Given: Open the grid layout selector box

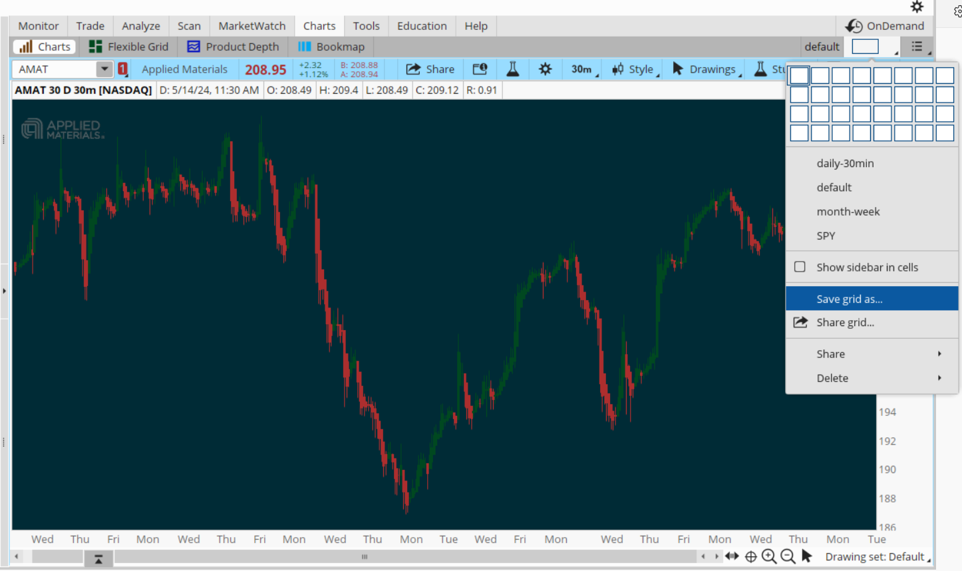Looking at the screenshot, I should tap(866, 47).
